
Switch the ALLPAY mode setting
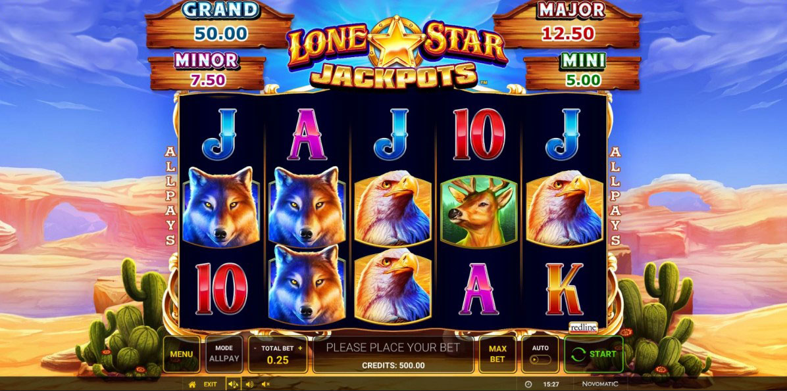coord(224,354)
